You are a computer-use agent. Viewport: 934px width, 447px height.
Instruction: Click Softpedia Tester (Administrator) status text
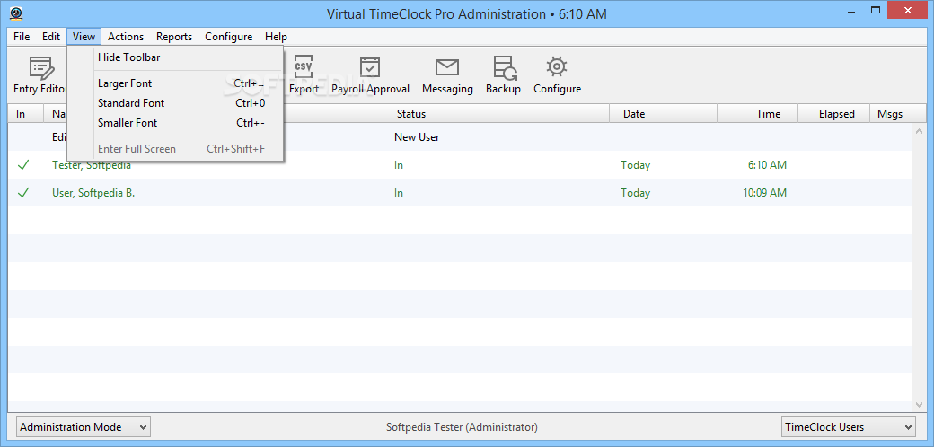pos(462,426)
